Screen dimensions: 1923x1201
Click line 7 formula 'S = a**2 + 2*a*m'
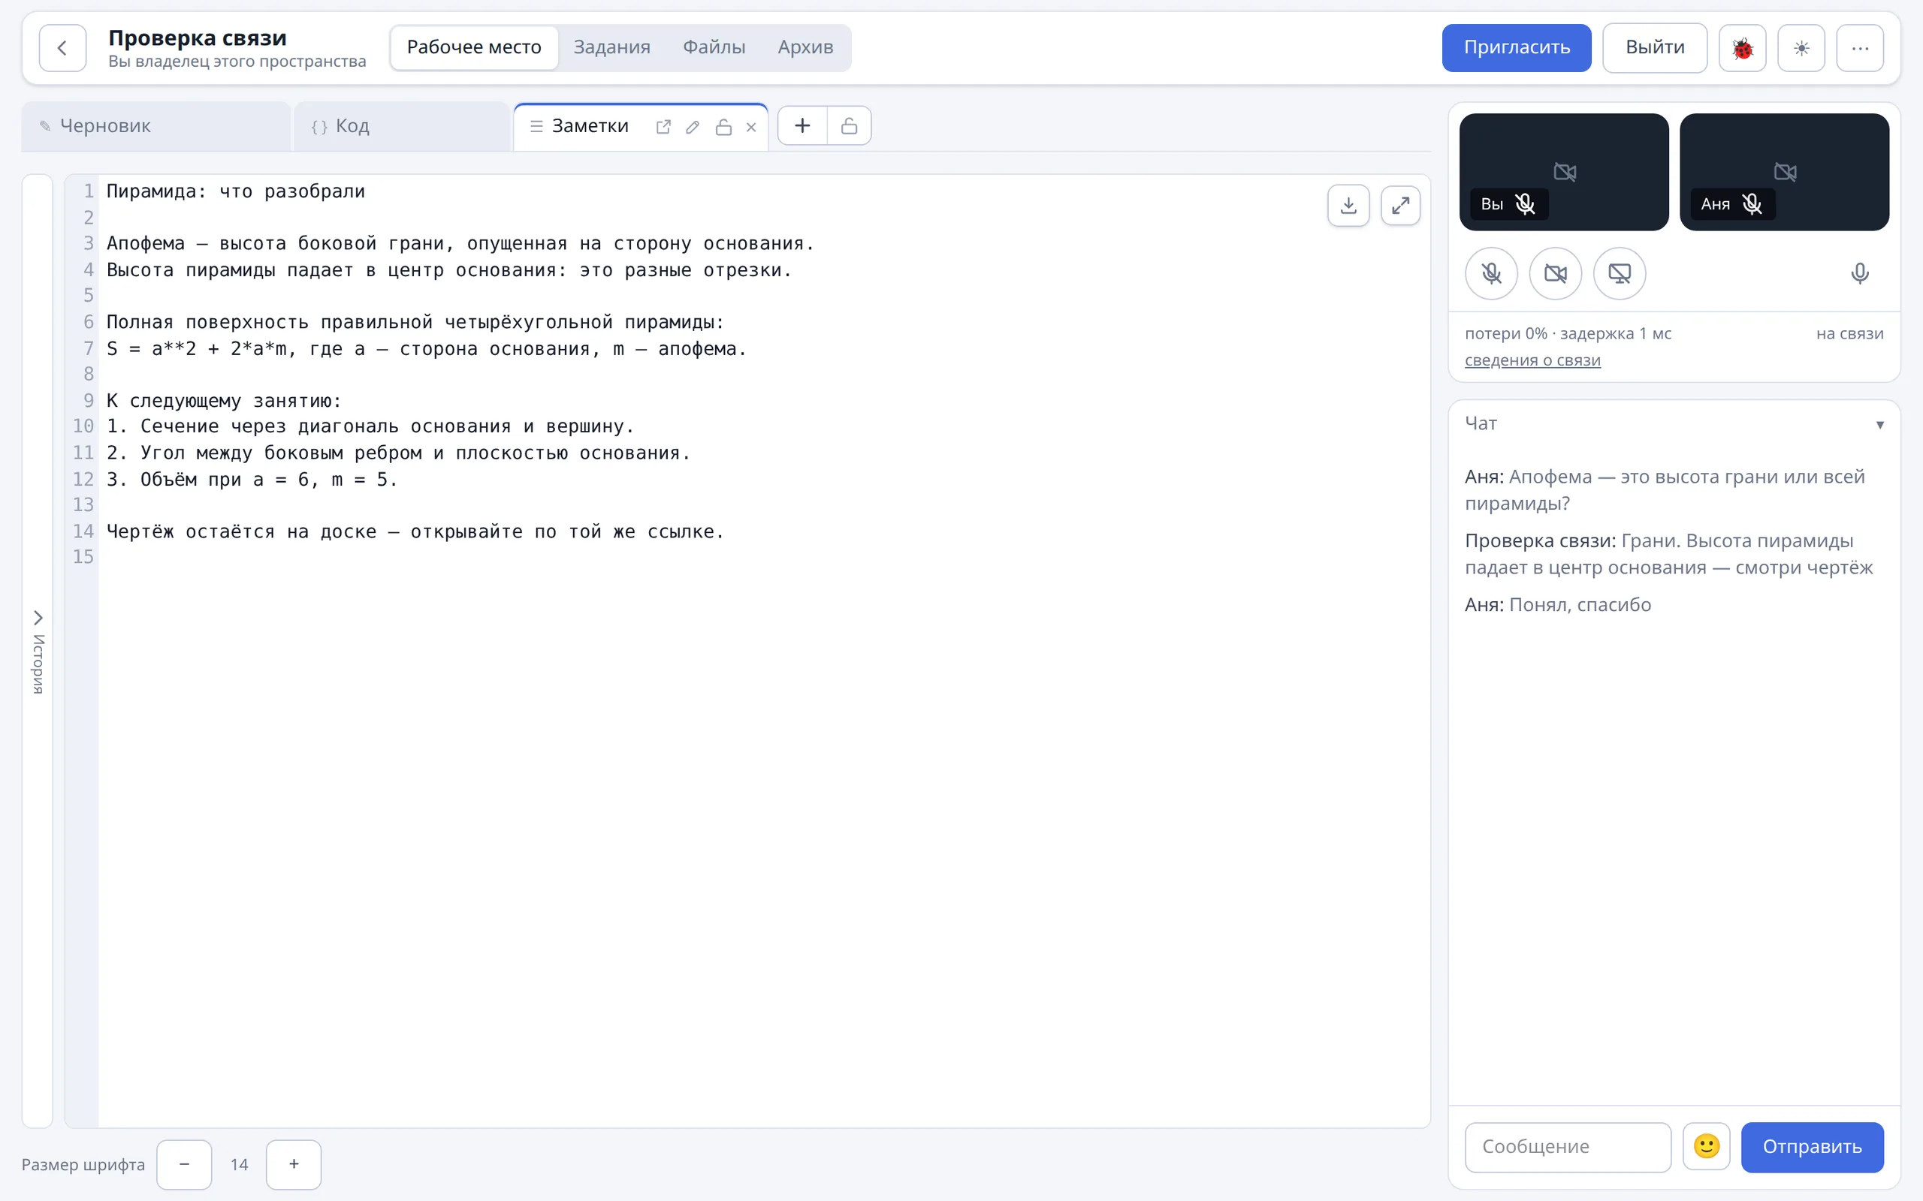[x=196, y=349]
